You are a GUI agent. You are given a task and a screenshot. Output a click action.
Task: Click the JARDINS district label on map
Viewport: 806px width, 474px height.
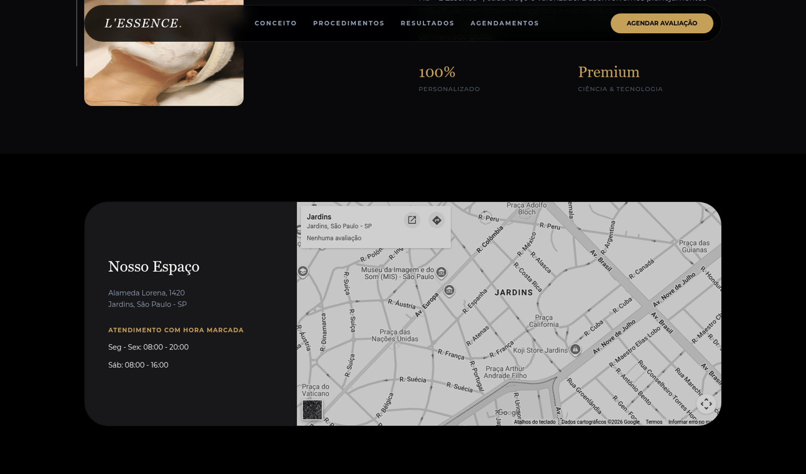click(514, 293)
